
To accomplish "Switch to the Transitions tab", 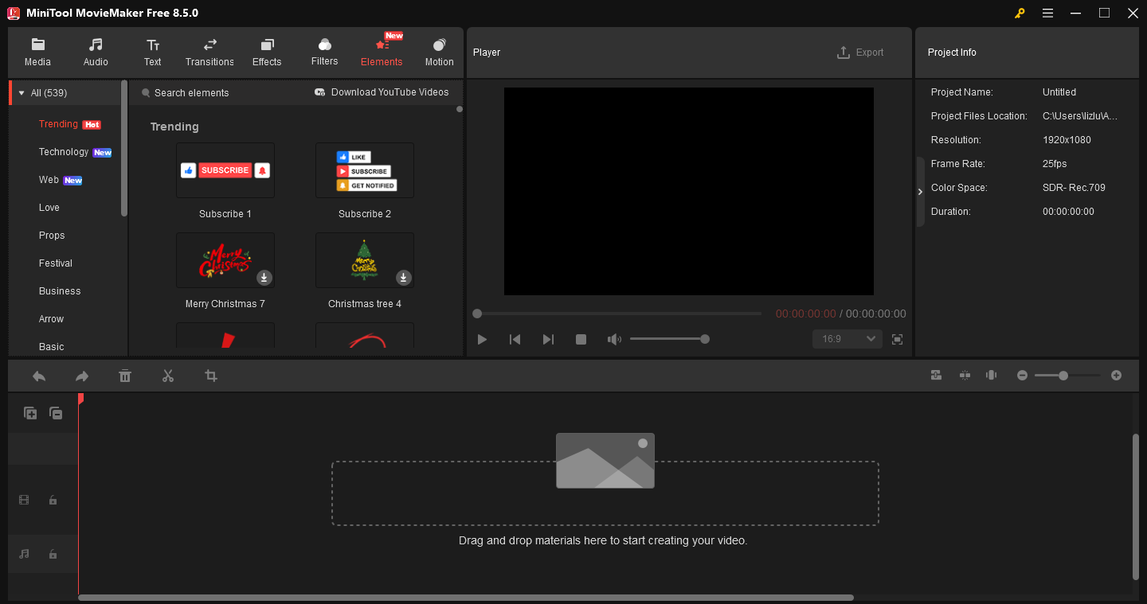I will click(209, 52).
